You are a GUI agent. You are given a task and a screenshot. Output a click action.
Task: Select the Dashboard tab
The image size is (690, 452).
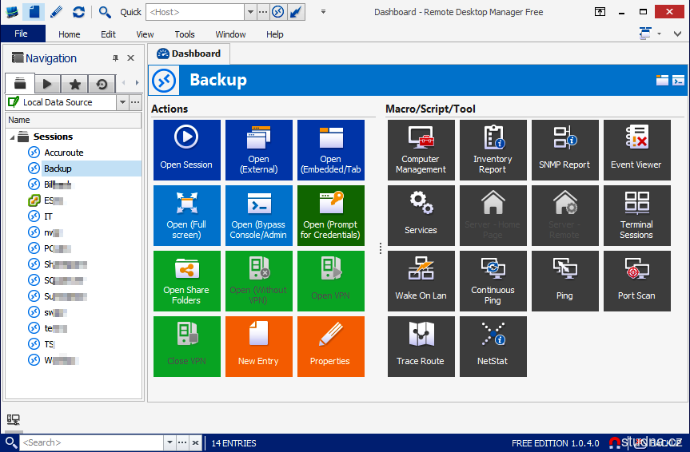189,54
